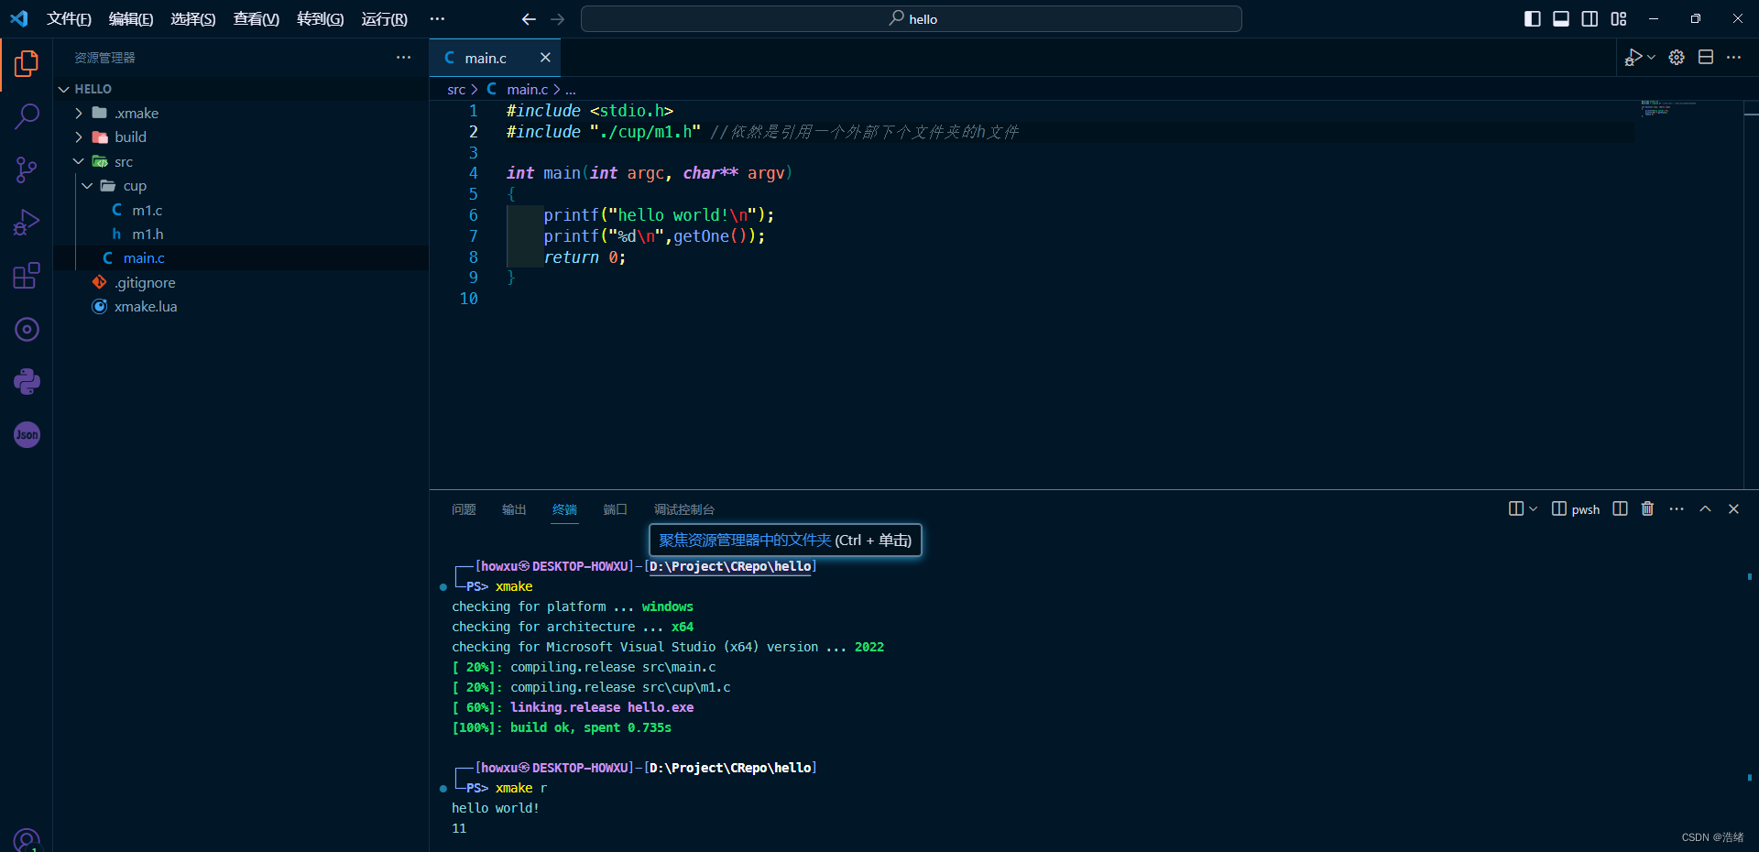Image resolution: width=1759 pixels, height=852 pixels.
Task: Kill terminal with the trash icon
Action: [1647, 509]
